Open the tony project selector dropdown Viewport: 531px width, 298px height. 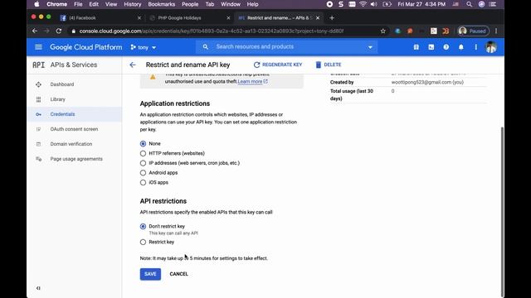coord(144,47)
